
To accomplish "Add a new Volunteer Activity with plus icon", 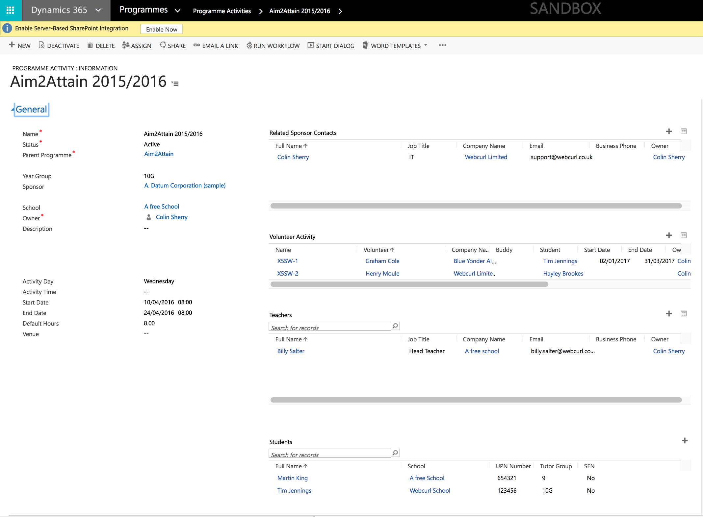I will coord(669,235).
